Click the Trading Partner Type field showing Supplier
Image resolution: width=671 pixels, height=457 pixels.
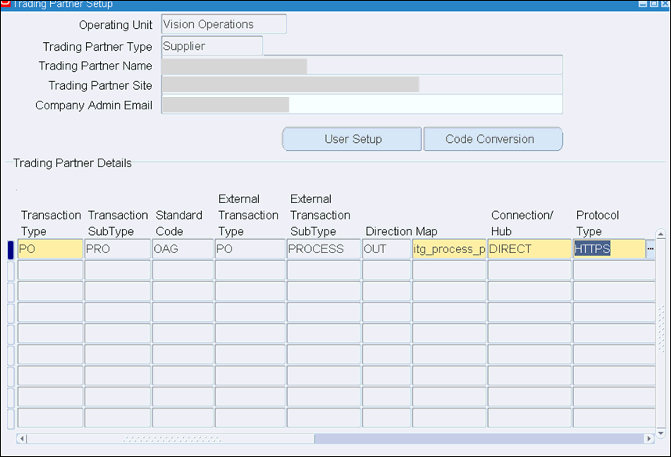point(211,45)
